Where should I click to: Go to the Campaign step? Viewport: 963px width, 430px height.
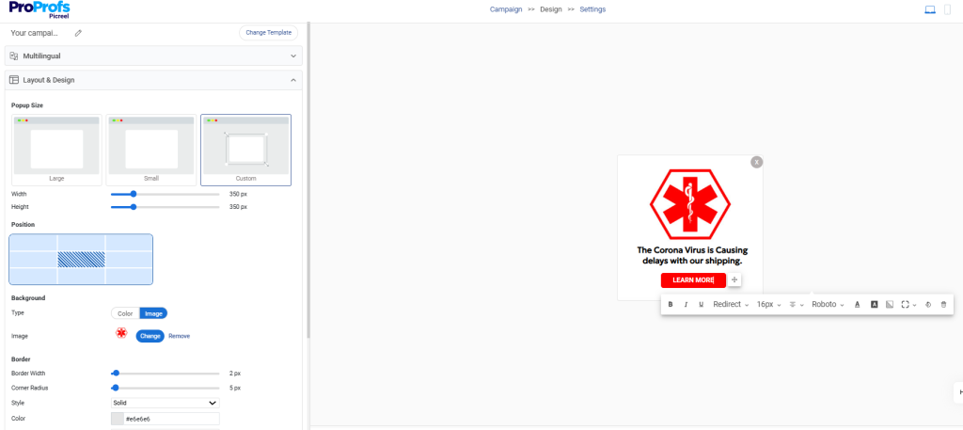(x=506, y=9)
